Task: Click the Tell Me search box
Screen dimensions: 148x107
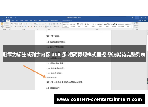Action: [x=66, y=20]
